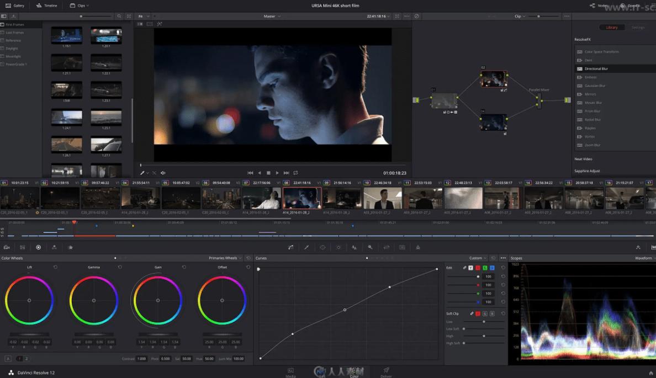This screenshot has height=378, width=656.
Task: Open the viewer timecode 22:41:18:16 dropdown
Action: (378, 17)
